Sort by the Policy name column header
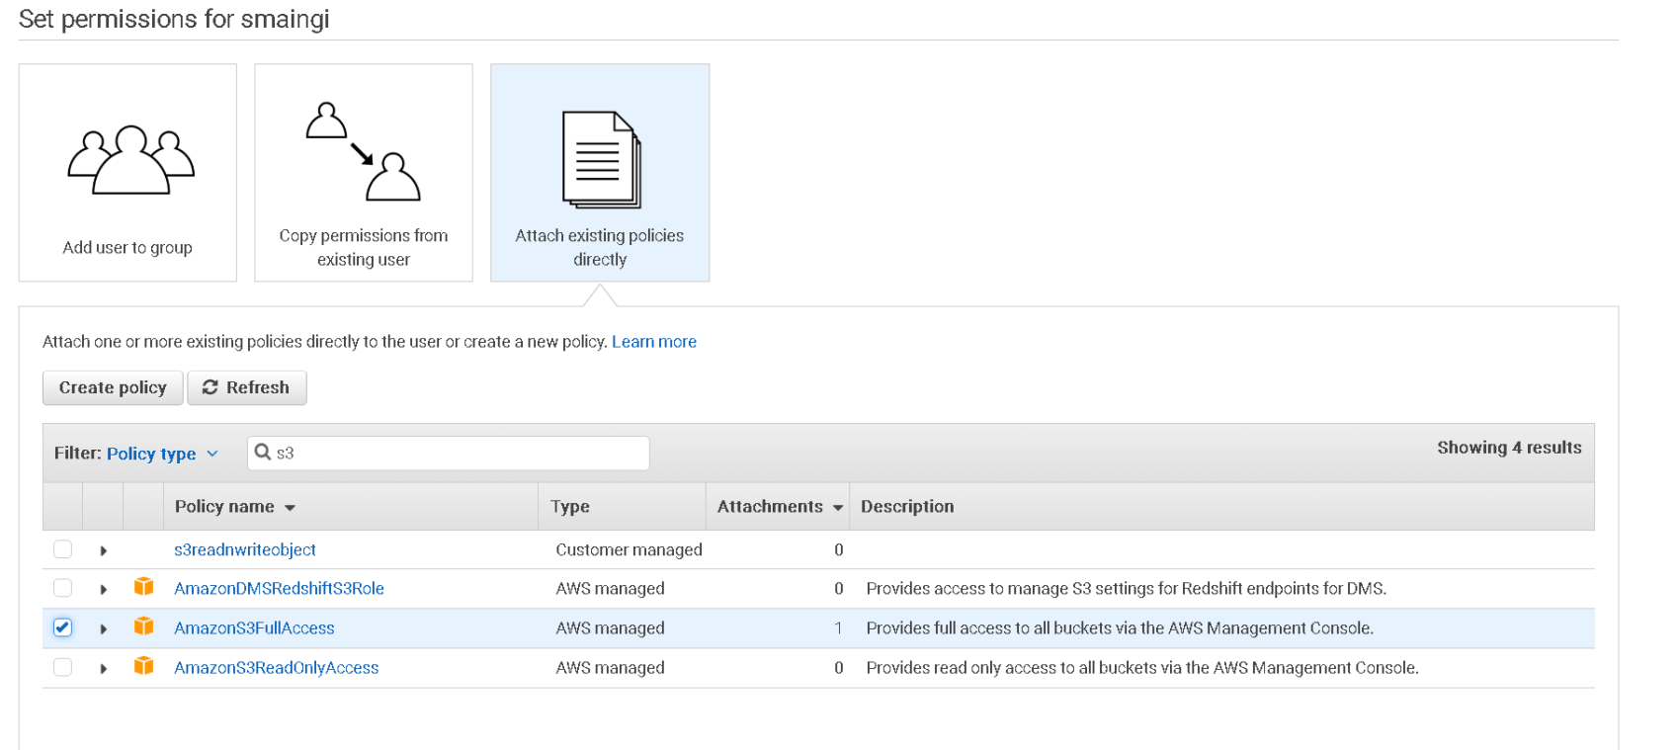 [235, 507]
